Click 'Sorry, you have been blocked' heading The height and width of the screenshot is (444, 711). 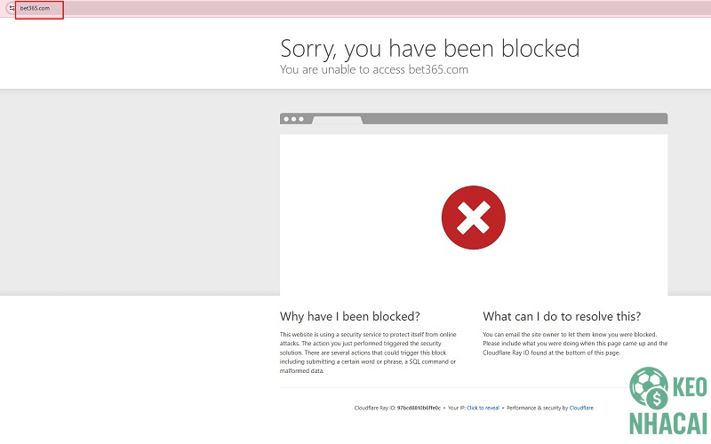click(x=429, y=47)
